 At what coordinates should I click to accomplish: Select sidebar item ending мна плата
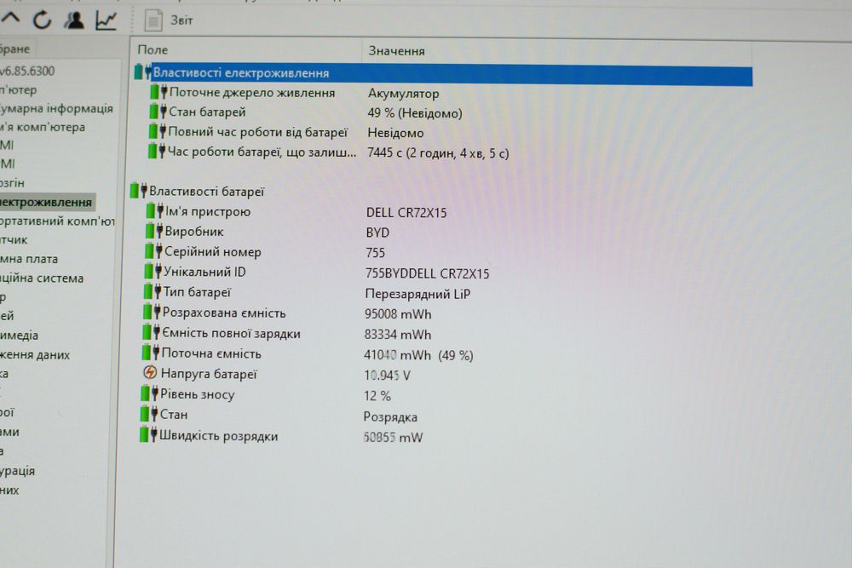point(29,260)
